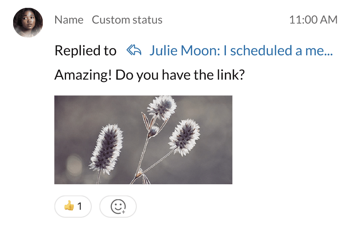Toggle the thumbs up reaction pill
This screenshot has width=349, height=228.
click(x=73, y=206)
